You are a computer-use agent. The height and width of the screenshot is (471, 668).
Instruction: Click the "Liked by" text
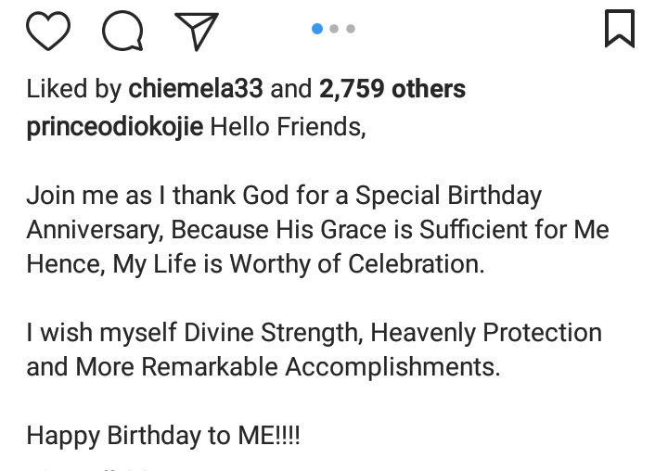(x=74, y=89)
